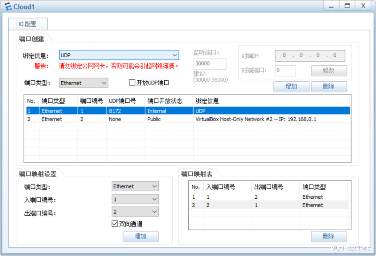This screenshot has width=376, height=256.
Task: Close the Cloud1 window
Action: 363,6
